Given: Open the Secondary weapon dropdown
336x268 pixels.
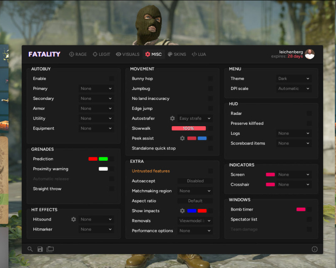Looking at the screenshot, I should (96, 99).
